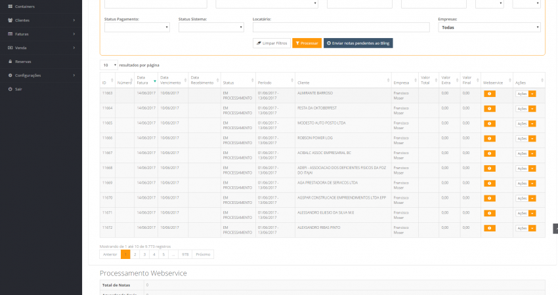Image resolution: width=558 pixels, height=295 pixels.
Task: Click webservice info icon for ALMIRANTE BARROSO
Action: (490, 93)
